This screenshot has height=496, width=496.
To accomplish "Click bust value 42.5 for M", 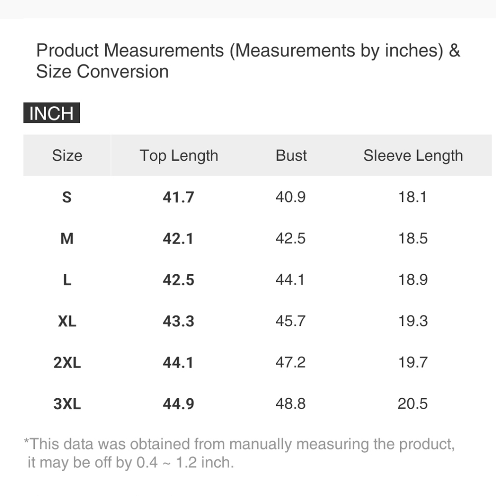I will click(290, 239).
